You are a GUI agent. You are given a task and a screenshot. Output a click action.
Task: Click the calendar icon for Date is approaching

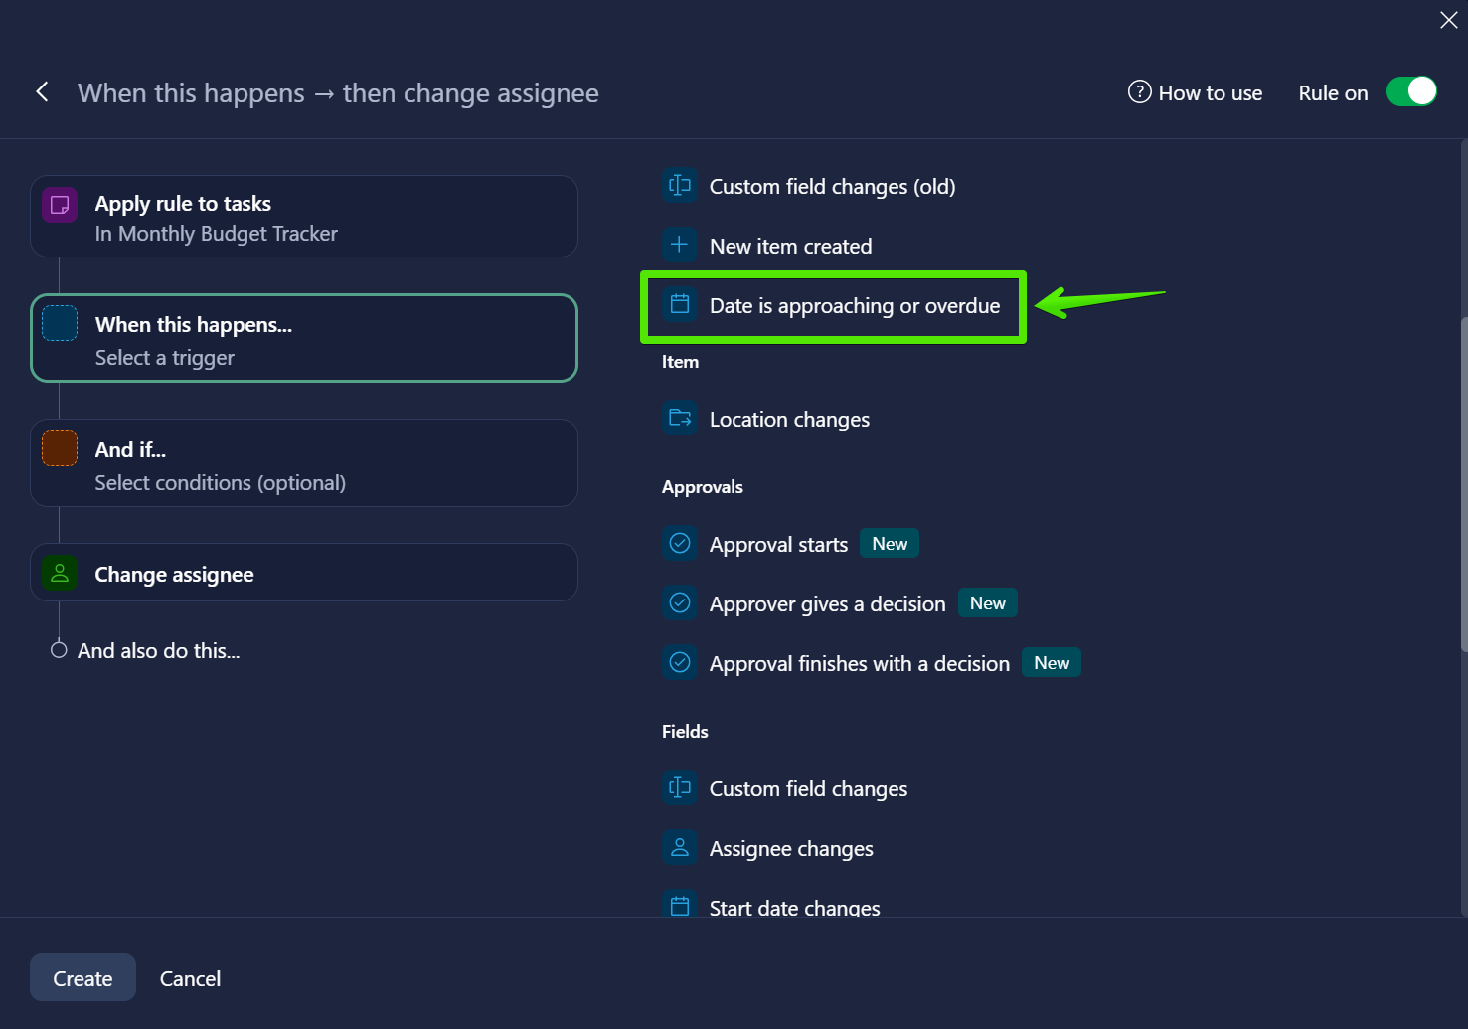pyautogui.click(x=680, y=305)
